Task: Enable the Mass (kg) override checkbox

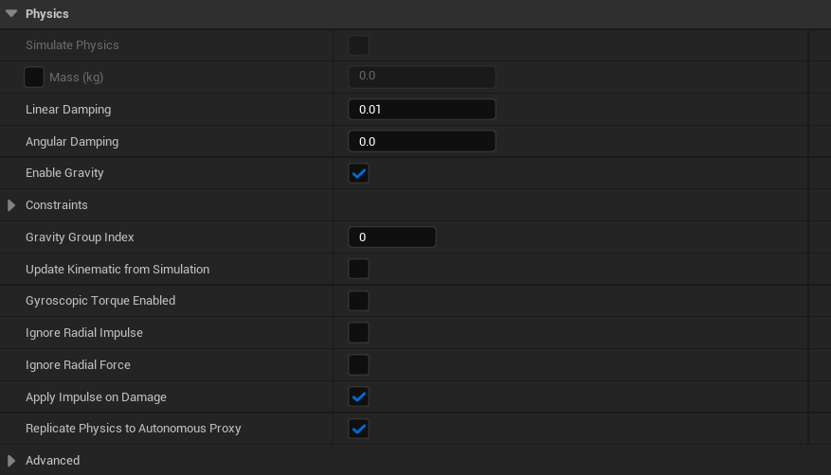Action: 34,77
